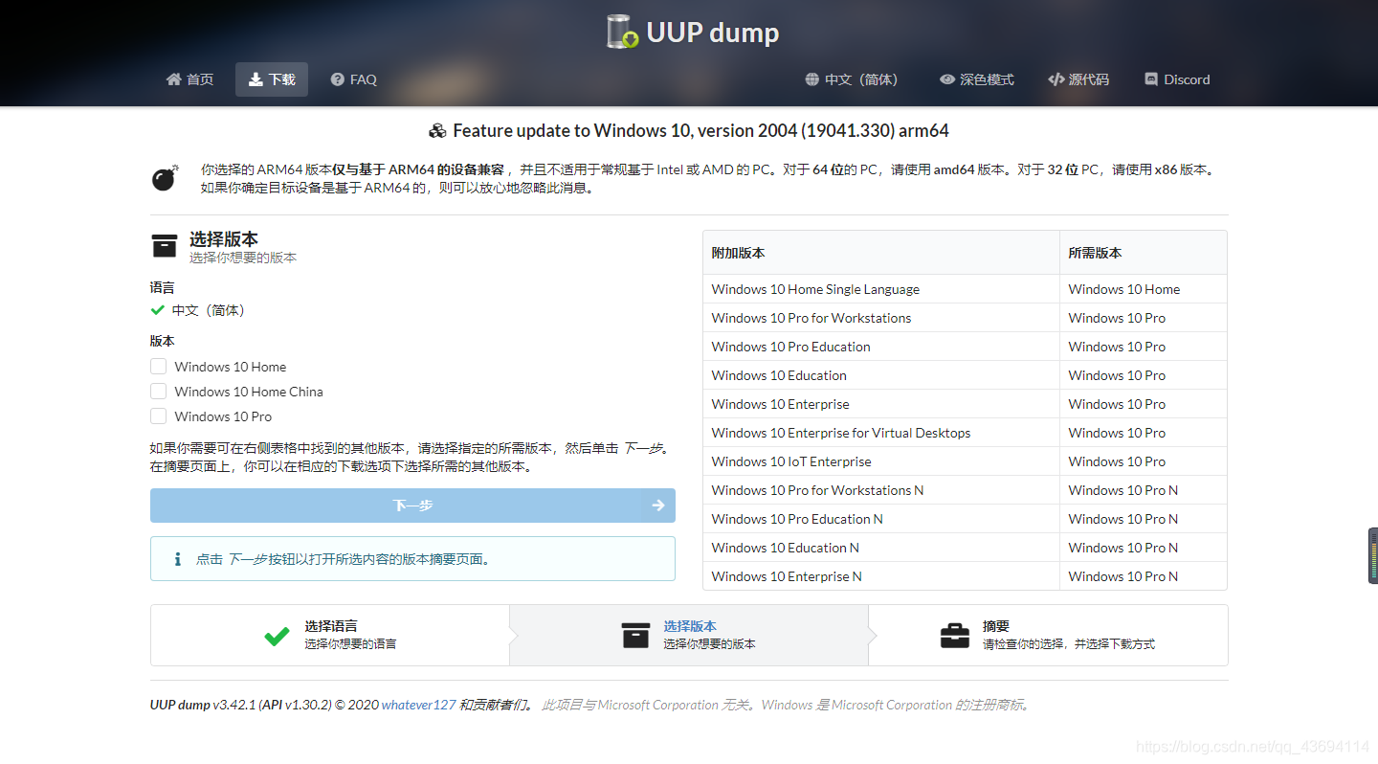The width and height of the screenshot is (1378, 764).
Task: Click the green checkmark in 选择语言 step
Action: (278, 636)
